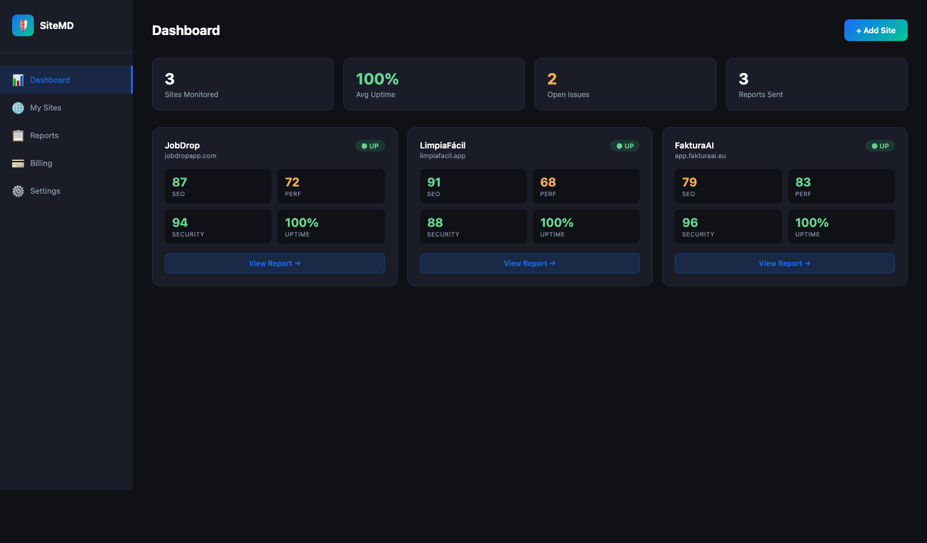Click FakturaAI SECURITY score 96
927x543 pixels.
[728, 226]
